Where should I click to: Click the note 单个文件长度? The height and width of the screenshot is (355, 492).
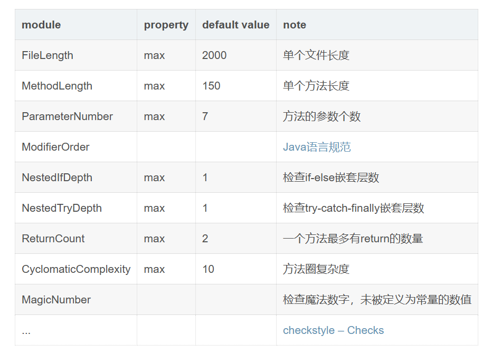(x=316, y=55)
